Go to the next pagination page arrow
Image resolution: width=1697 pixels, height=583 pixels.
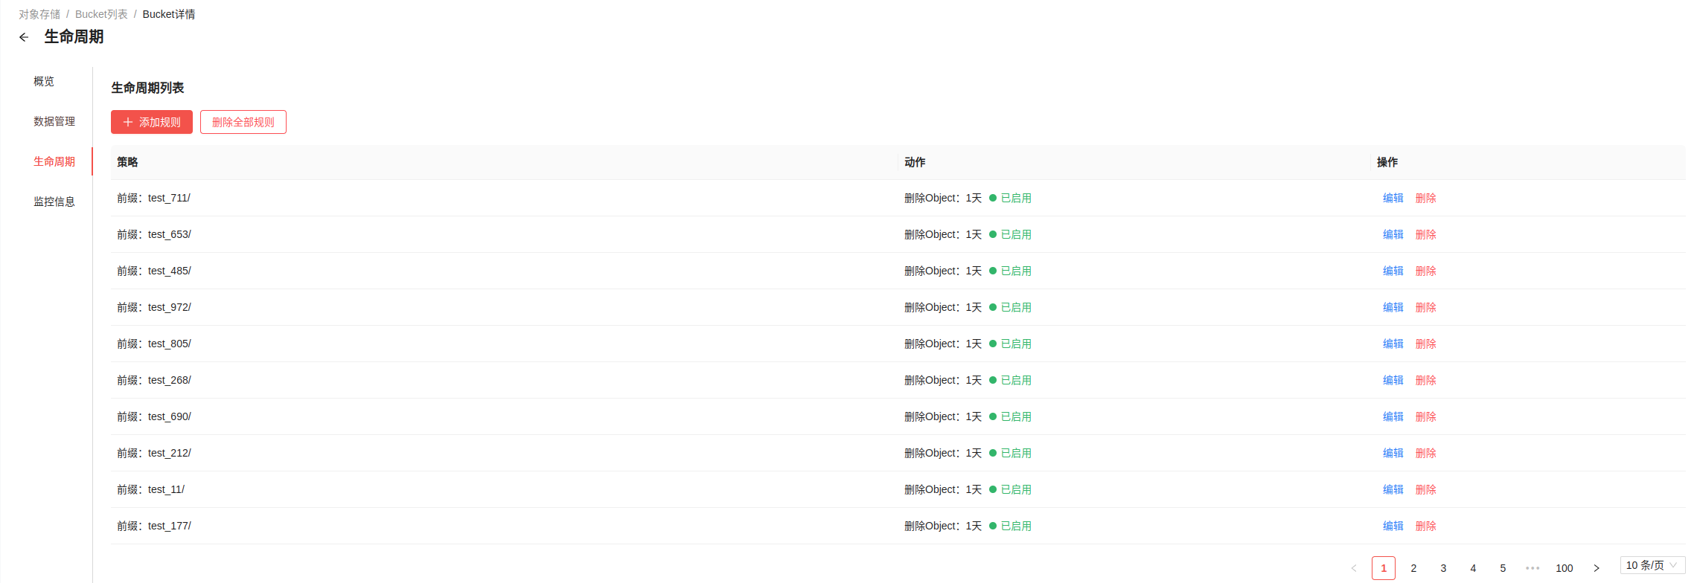[x=1596, y=568]
